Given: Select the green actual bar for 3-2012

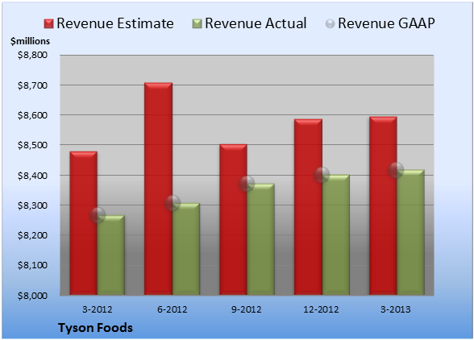Looking at the screenshot, I should pyautogui.click(x=111, y=255).
